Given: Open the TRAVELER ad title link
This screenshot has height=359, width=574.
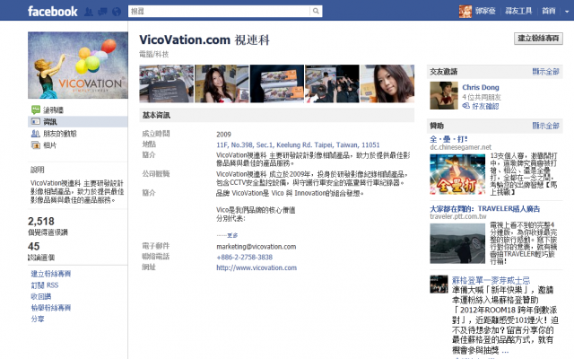Looking at the screenshot, I should click(x=485, y=209).
